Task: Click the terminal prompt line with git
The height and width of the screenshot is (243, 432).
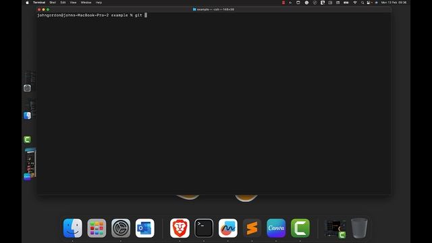Action: pyautogui.click(x=92, y=15)
